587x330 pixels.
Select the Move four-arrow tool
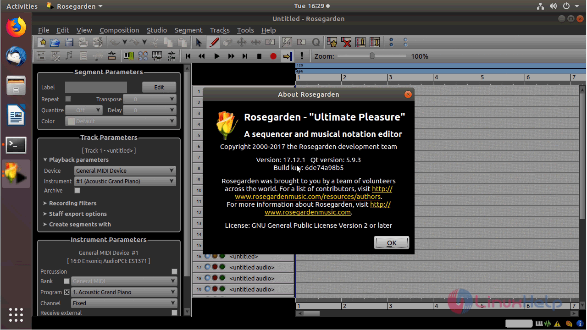coord(242,42)
